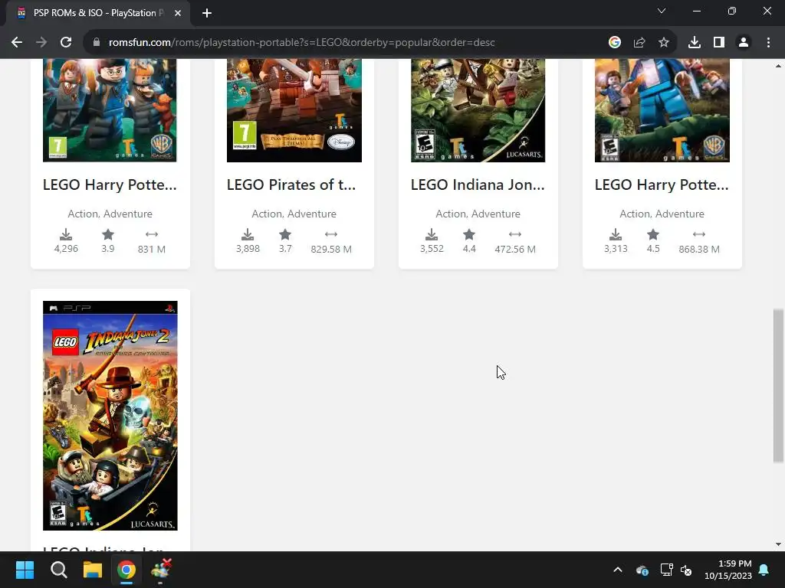Click the size icon above 829.58 M
The image size is (785, 588).
pyautogui.click(x=331, y=234)
